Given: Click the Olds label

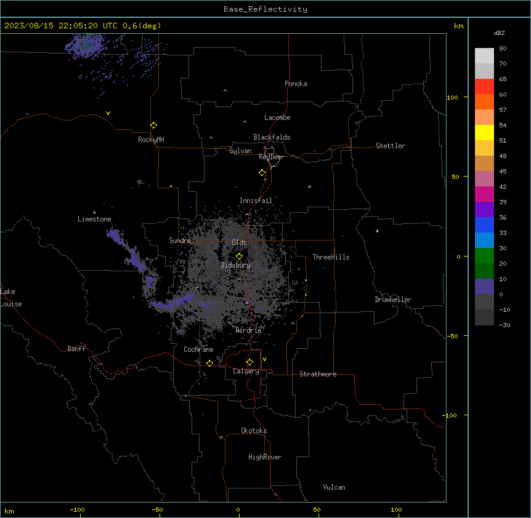Looking at the screenshot, I should coord(239,242).
